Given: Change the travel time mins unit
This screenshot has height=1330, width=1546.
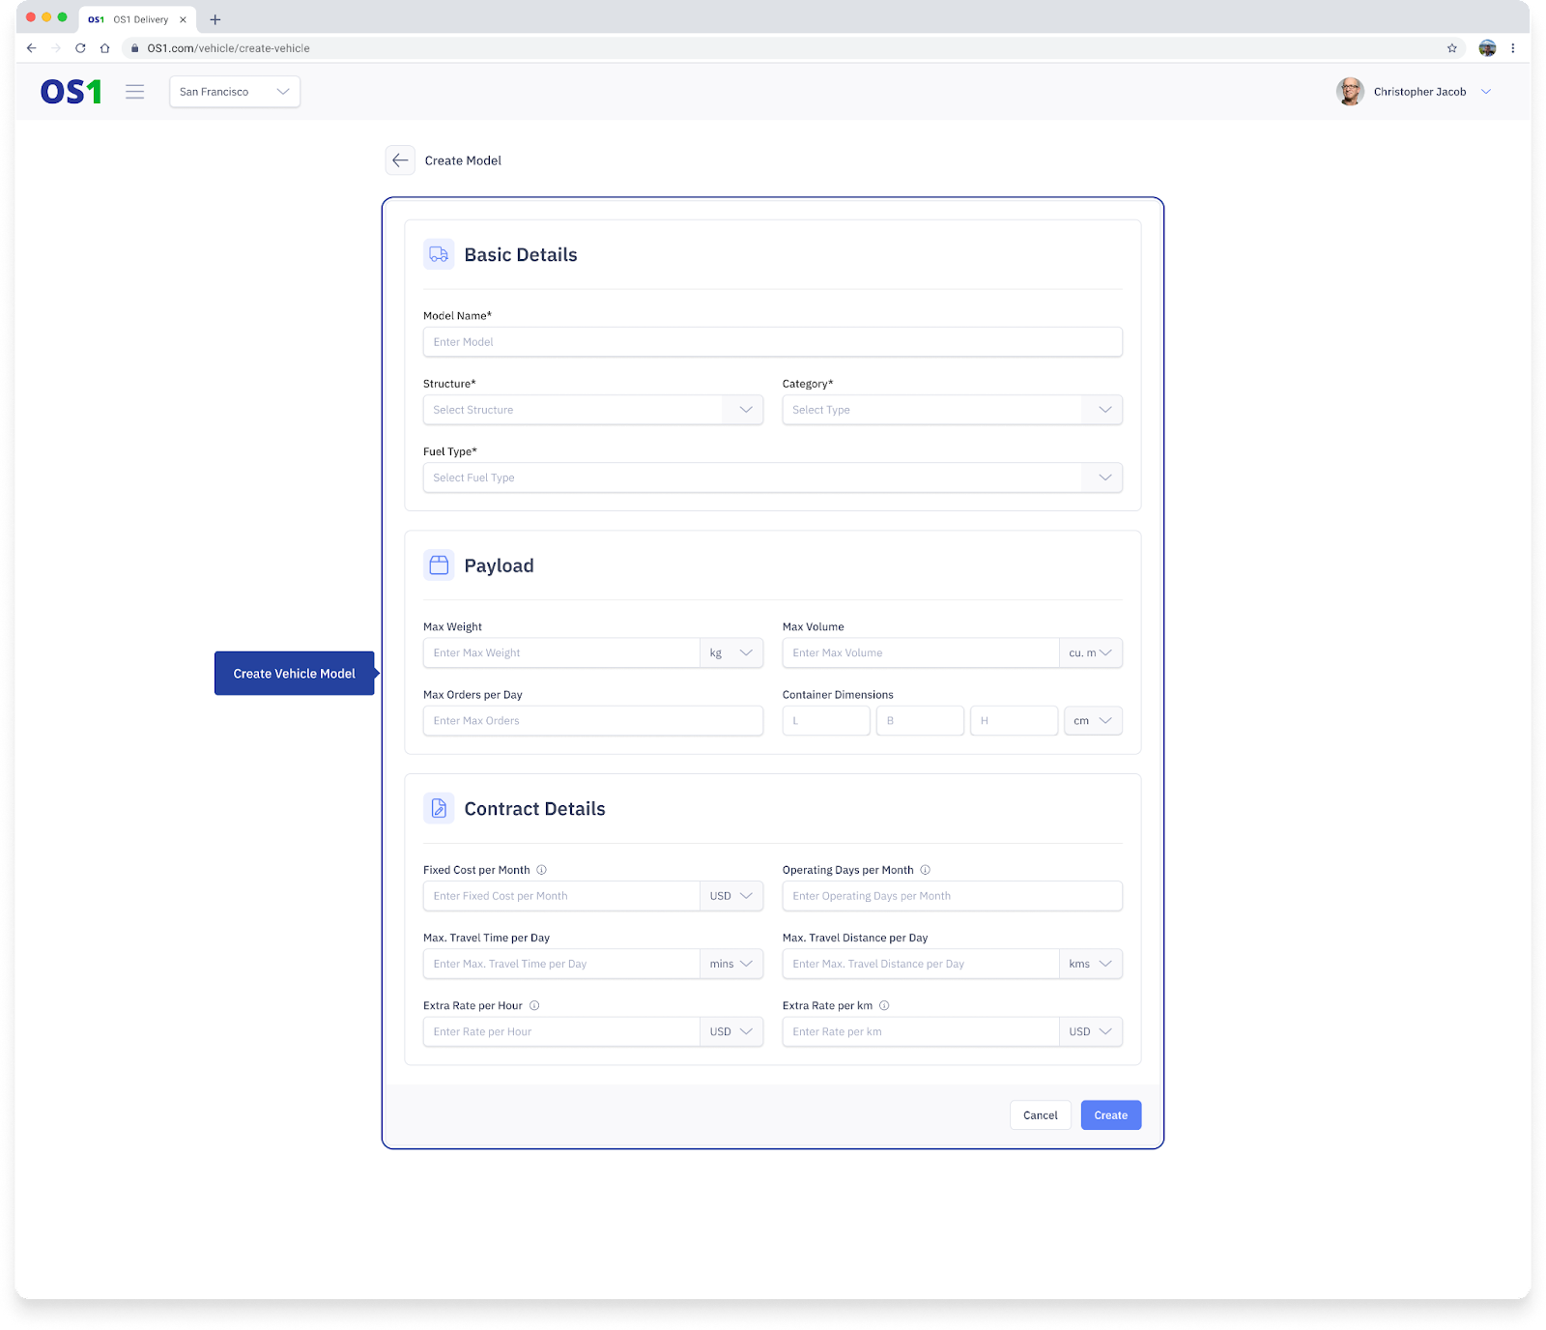Looking at the screenshot, I should click(731, 964).
